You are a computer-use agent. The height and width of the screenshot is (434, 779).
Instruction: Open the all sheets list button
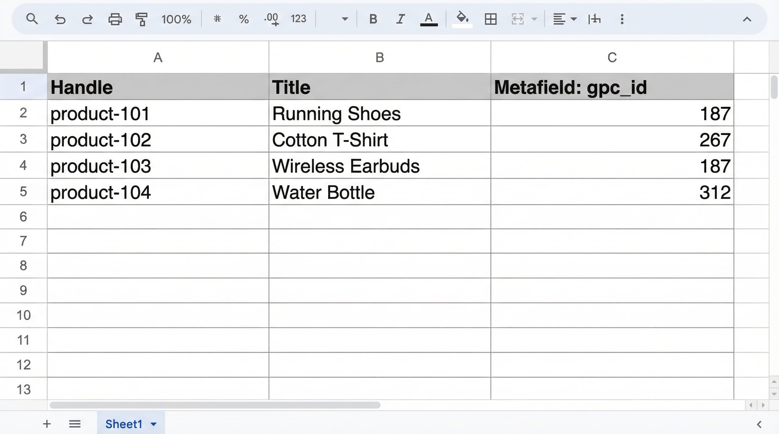coord(75,424)
